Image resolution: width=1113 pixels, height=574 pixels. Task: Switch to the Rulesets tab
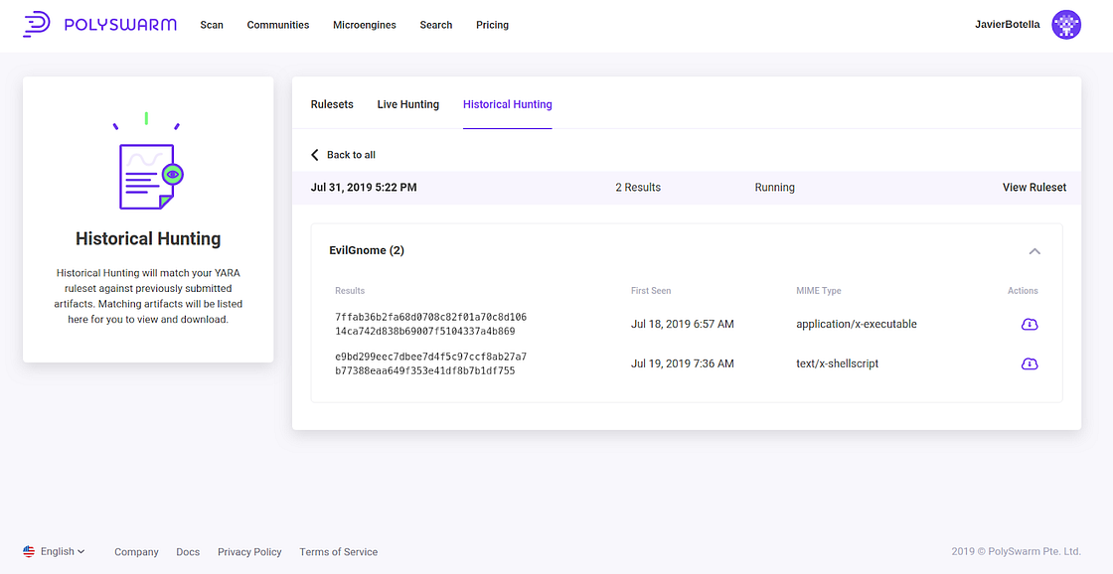332,104
